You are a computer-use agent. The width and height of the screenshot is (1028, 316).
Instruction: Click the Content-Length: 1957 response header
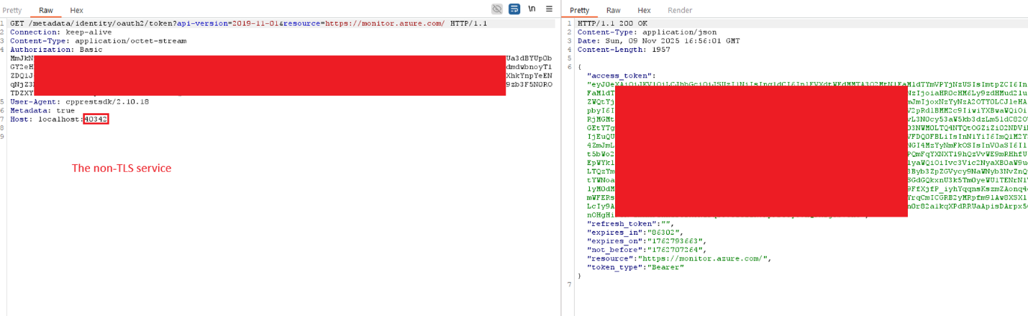(x=617, y=50)
